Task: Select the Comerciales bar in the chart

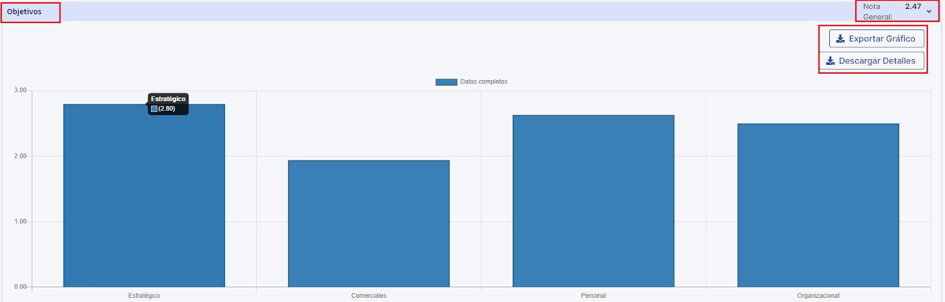Action: [x=369, y=224]
